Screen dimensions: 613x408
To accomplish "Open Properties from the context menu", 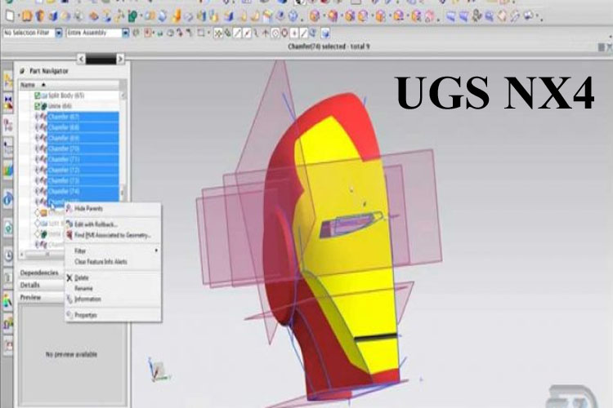I will coord(86,315).
